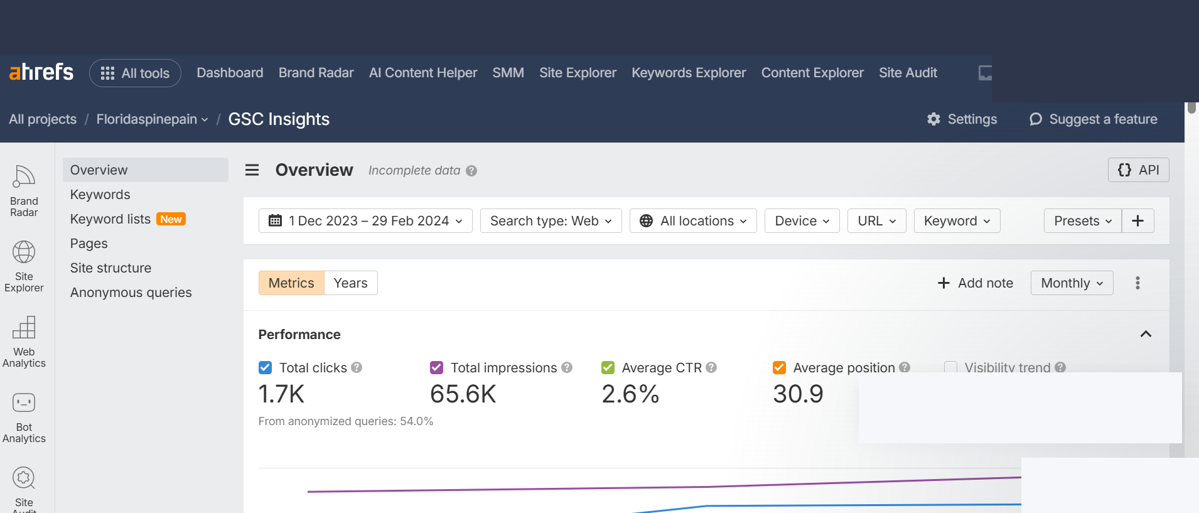Click the Incomplete data help icon

471,171
